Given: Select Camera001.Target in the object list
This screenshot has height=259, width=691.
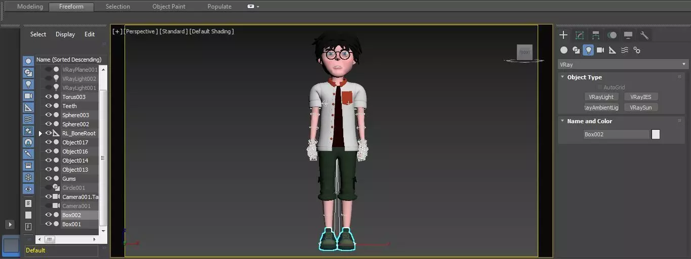Looking at the screenshot, I should click(x=80, y=197).
